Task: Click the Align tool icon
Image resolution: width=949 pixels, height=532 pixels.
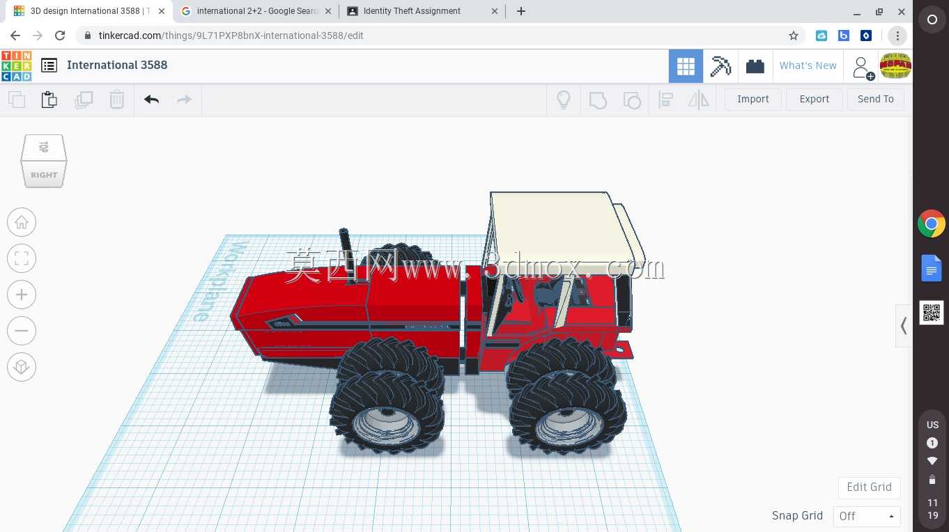Action: [665, 100]
